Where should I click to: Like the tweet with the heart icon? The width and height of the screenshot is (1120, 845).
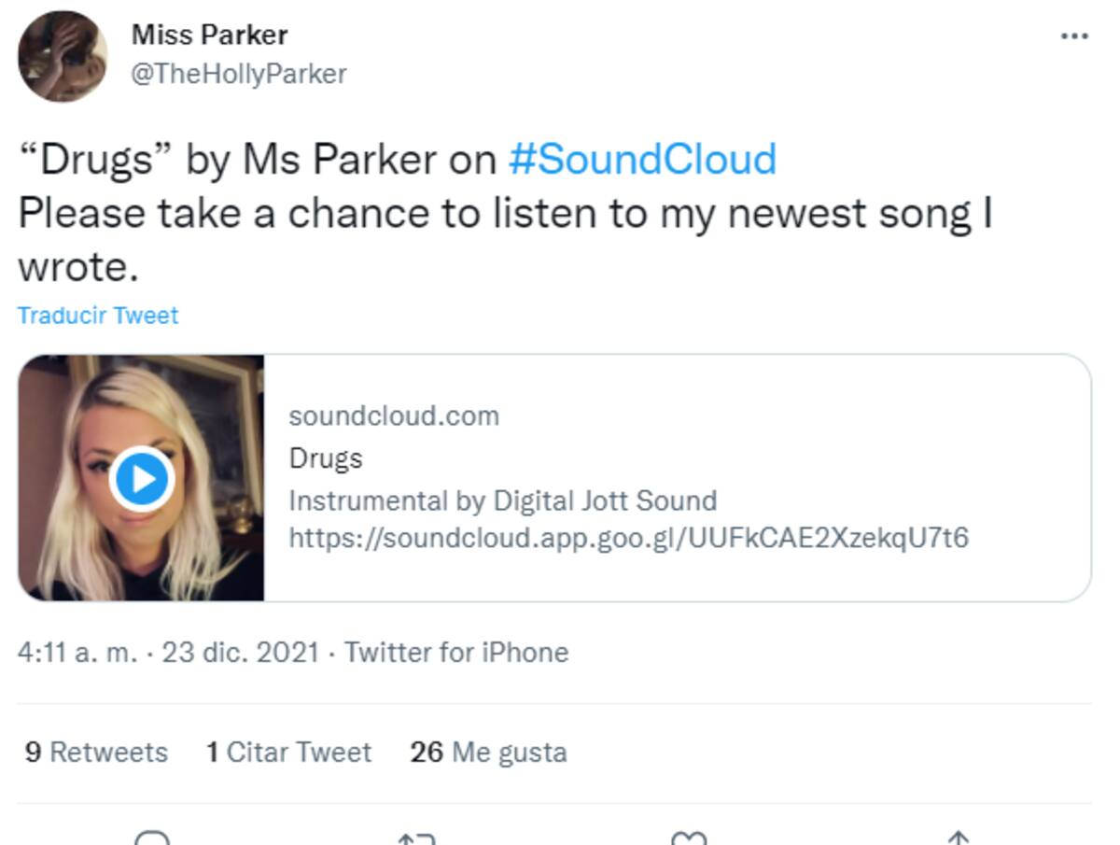689,838
